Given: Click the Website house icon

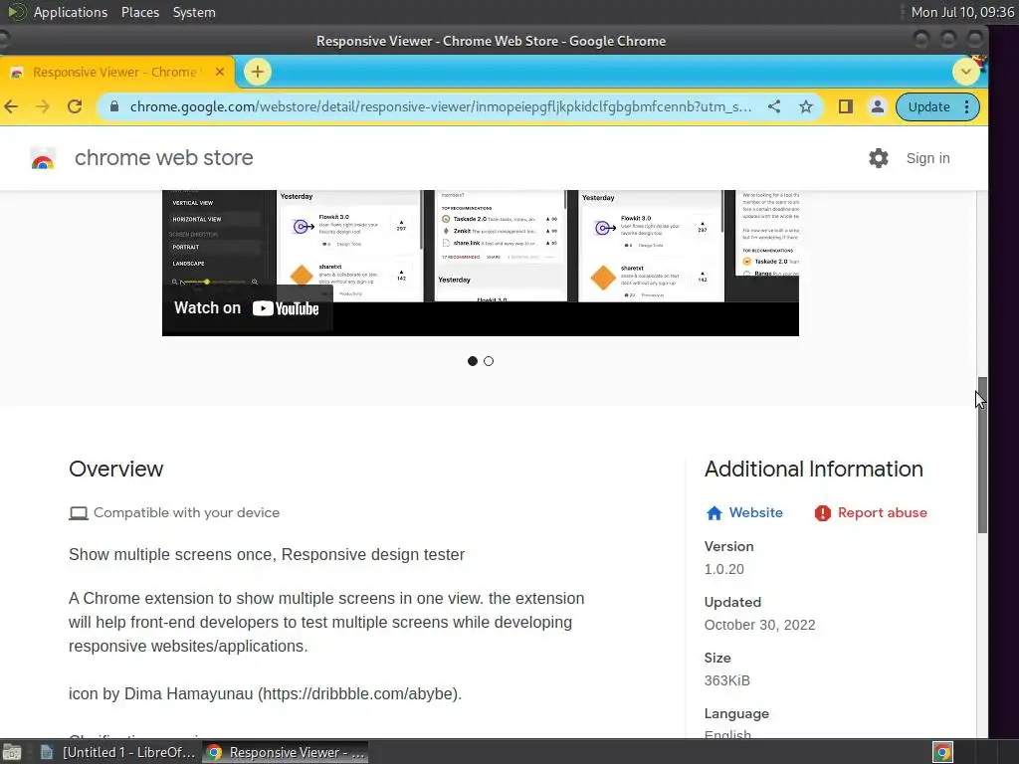Looking at the screenshot, I should pos(714,513).
